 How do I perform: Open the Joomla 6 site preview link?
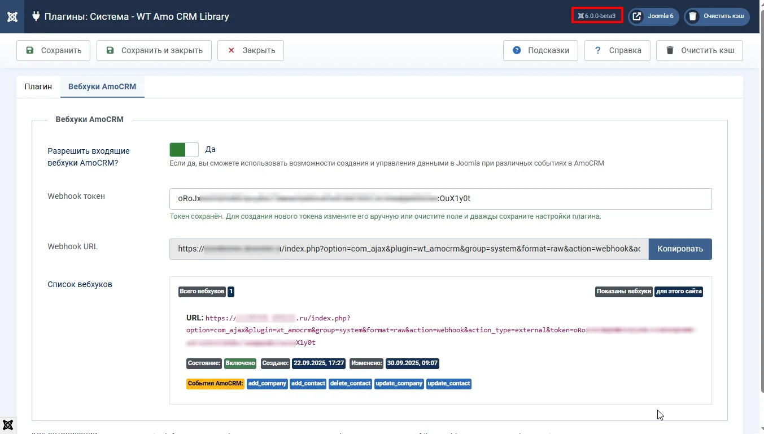pyautogui.click(x=653, y=16)
